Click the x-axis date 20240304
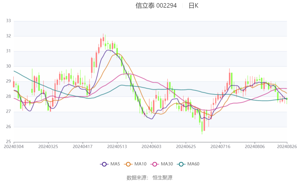The height and width of the screenshot is (181, 299). [14, 147]
